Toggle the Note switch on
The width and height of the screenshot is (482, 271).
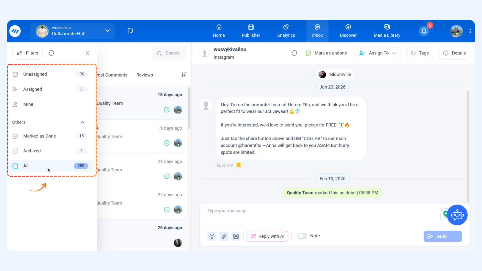click(302, 236)
